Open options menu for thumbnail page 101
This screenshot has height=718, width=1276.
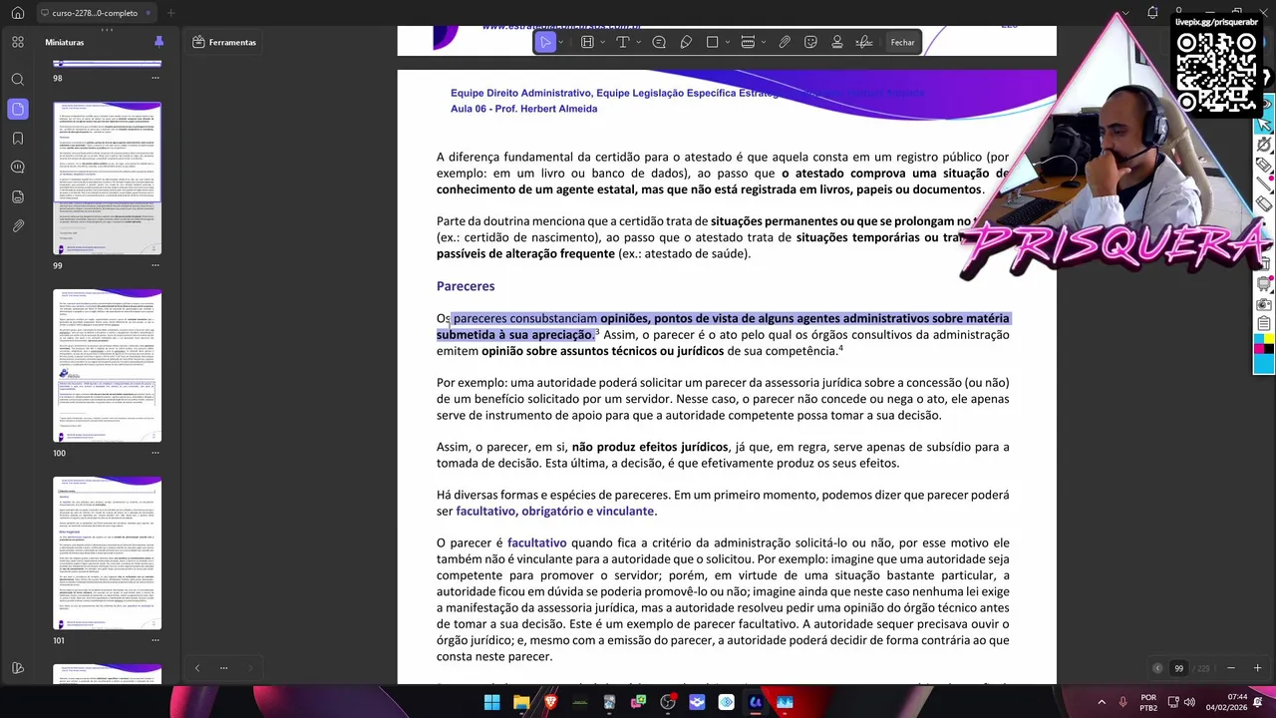click(x=156, y=640)
